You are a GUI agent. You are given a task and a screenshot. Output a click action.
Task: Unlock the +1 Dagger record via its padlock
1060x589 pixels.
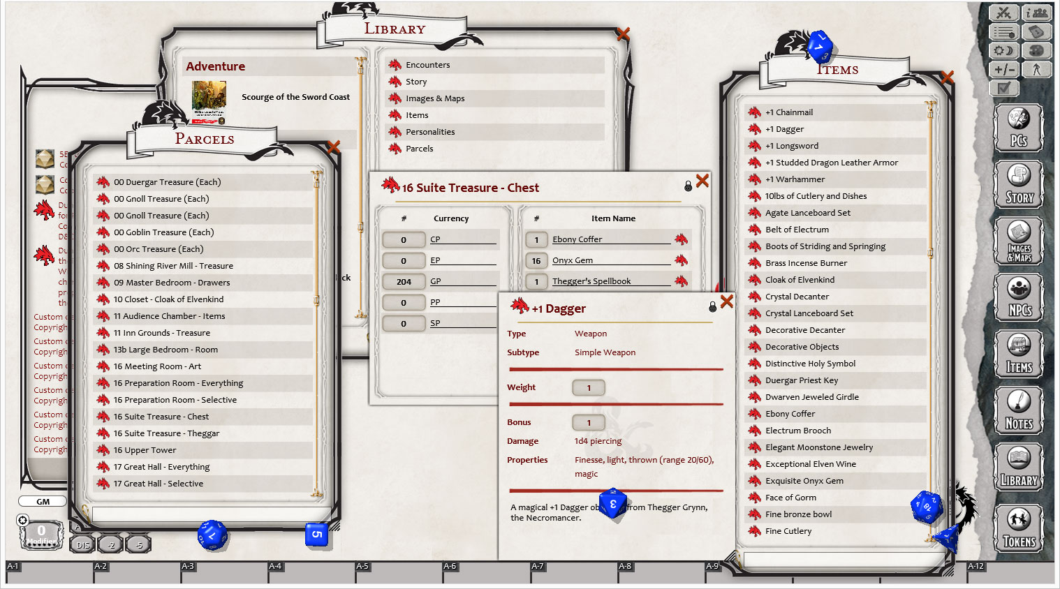coord(713,306)
